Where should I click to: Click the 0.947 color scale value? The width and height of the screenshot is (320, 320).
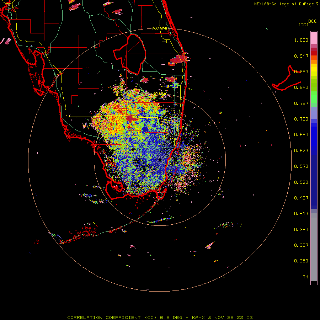pos(301,56)
